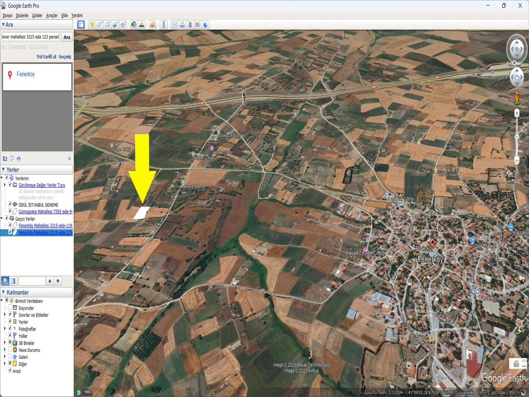The image size is (529, 397).
Task: Click the Email envelope icon
Action: [175, 24]
